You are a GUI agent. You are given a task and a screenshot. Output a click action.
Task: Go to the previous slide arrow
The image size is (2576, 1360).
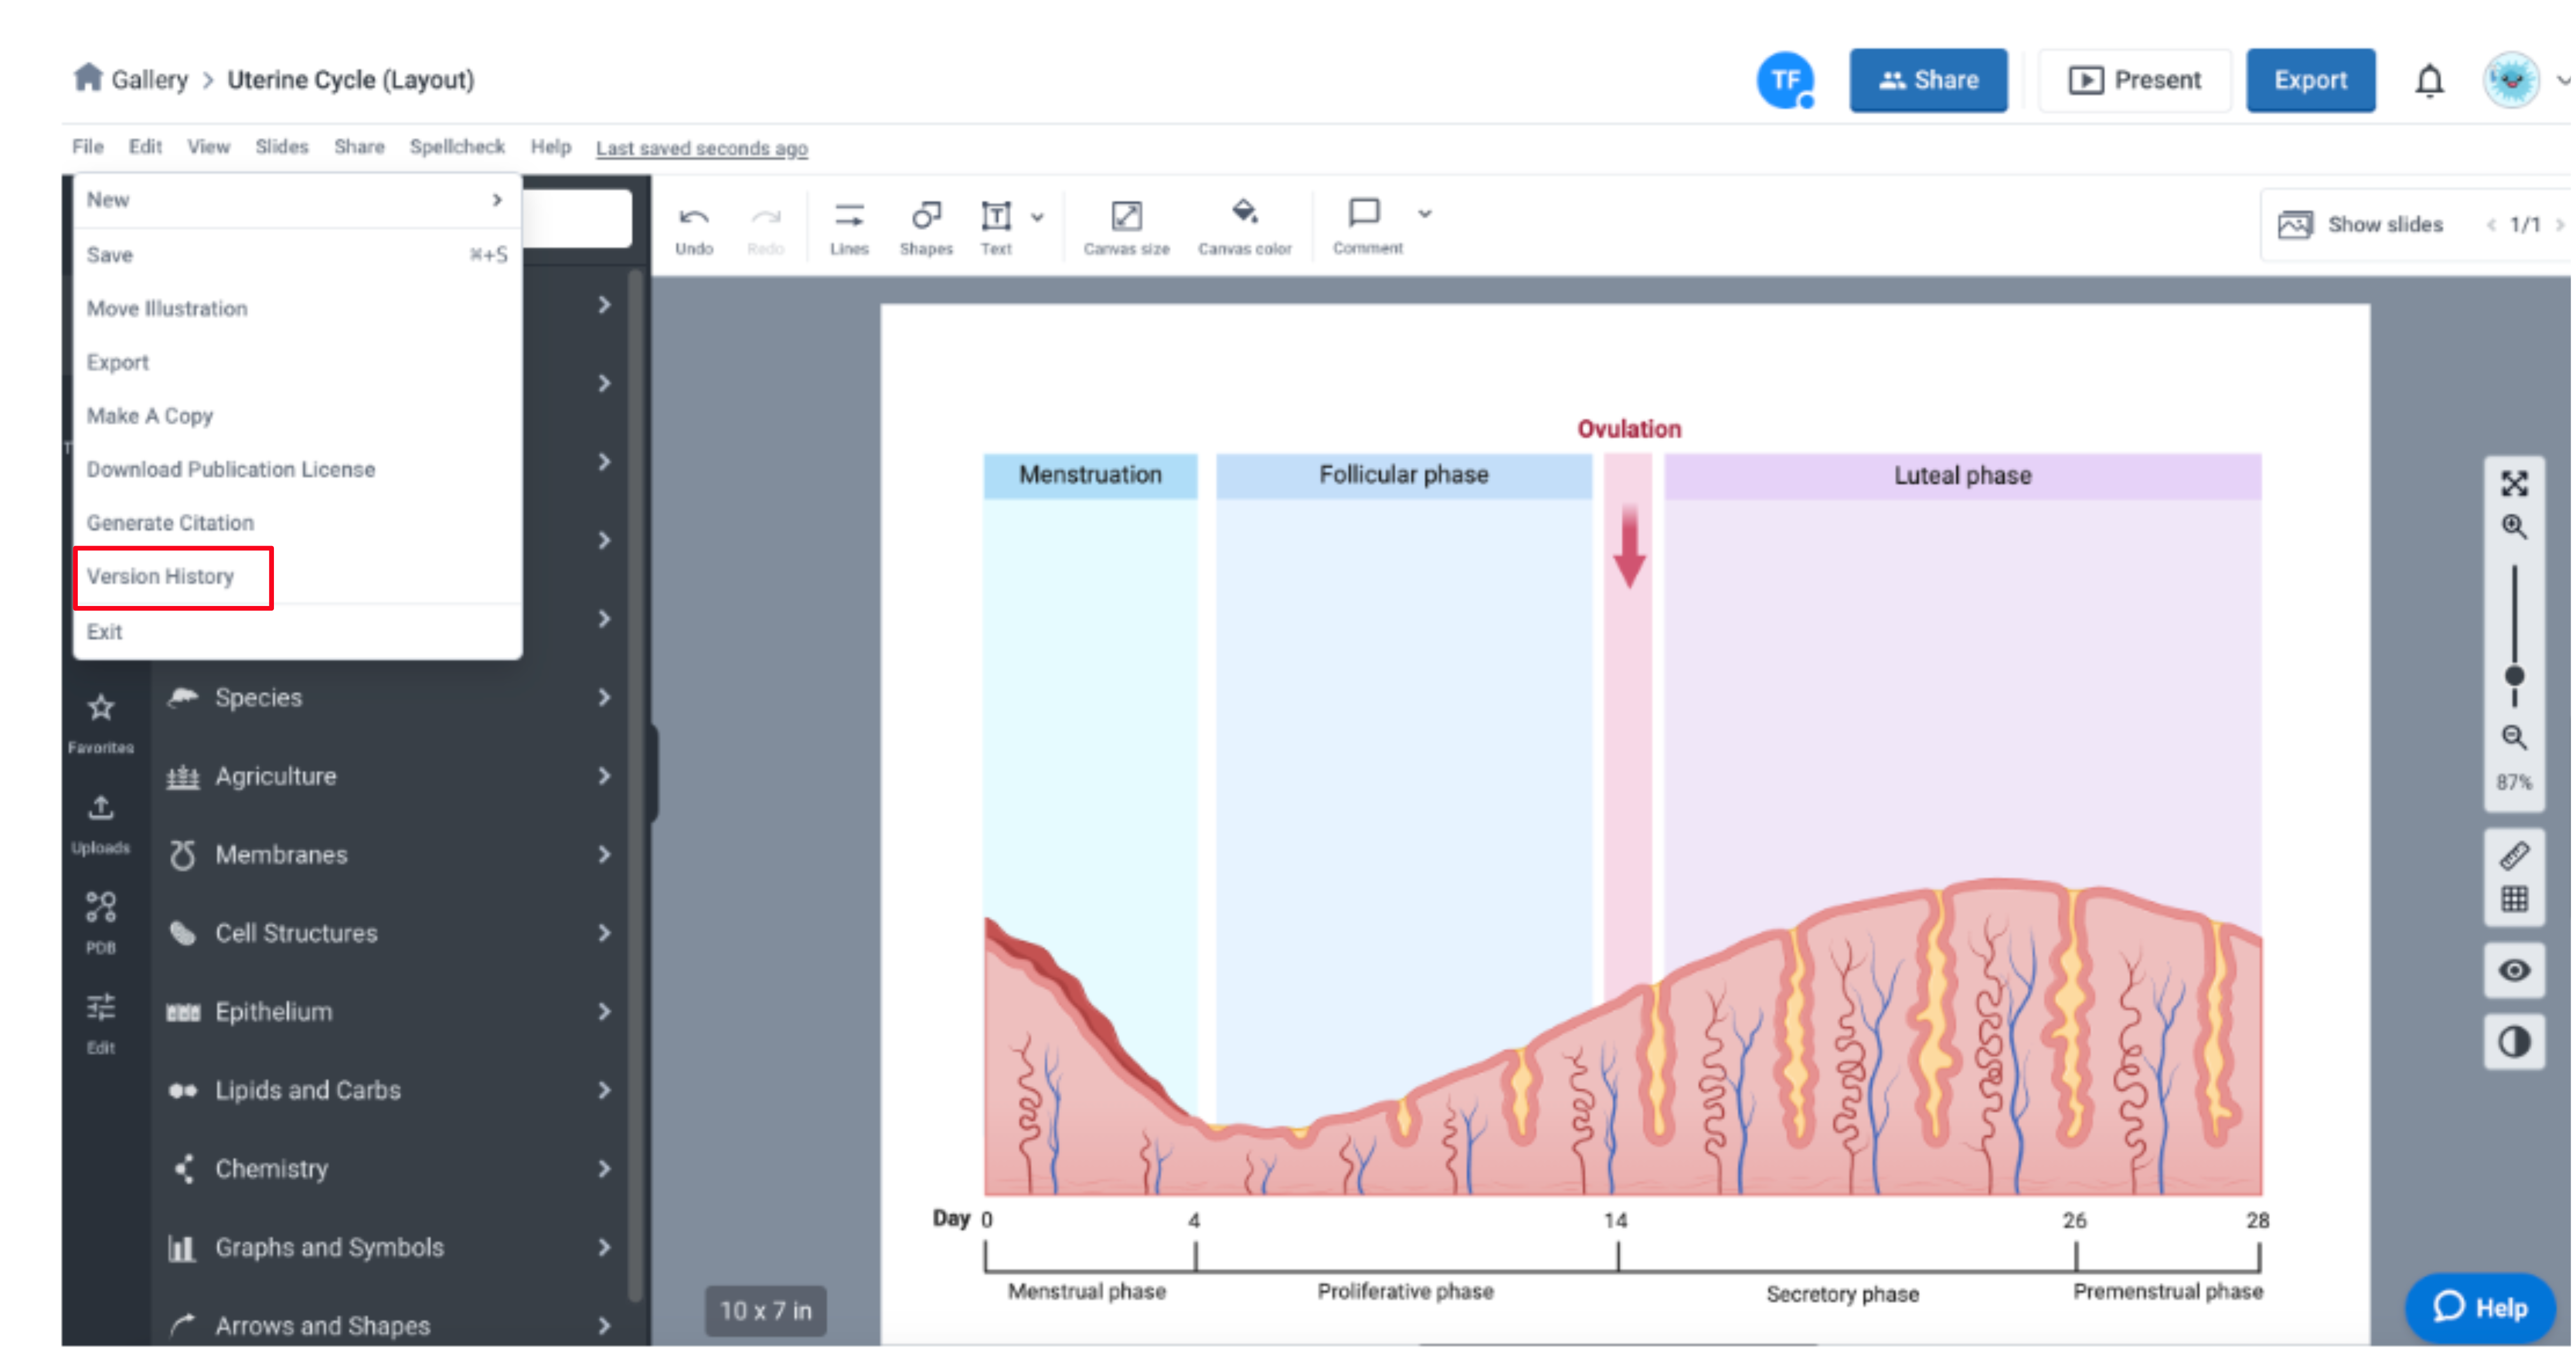2491,225
